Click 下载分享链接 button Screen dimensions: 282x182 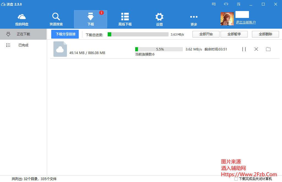[64, 34]
